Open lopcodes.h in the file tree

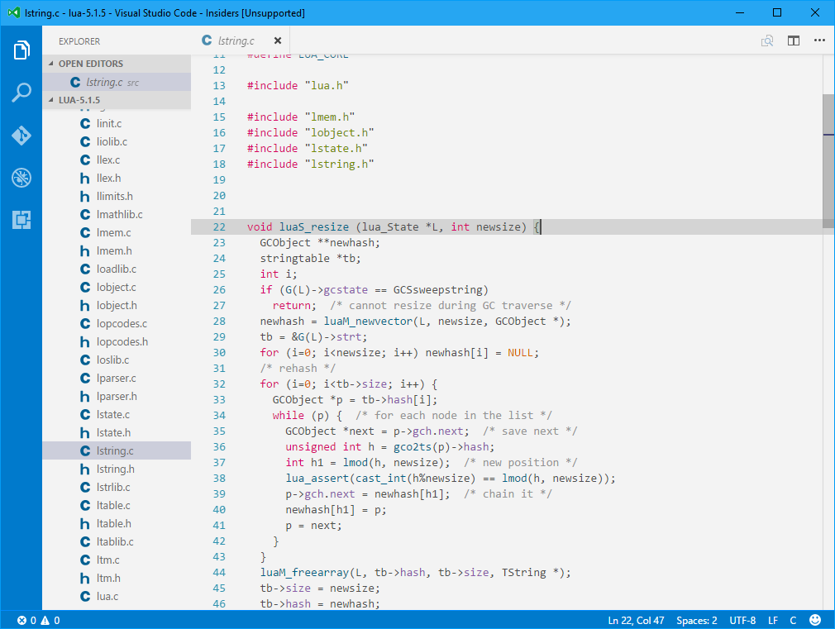click(117, 341)
